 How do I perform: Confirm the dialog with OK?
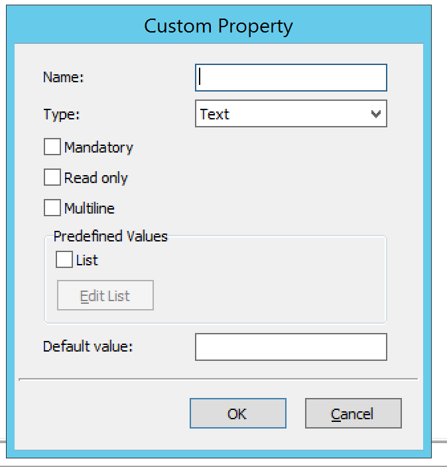[x=238, y=413]
